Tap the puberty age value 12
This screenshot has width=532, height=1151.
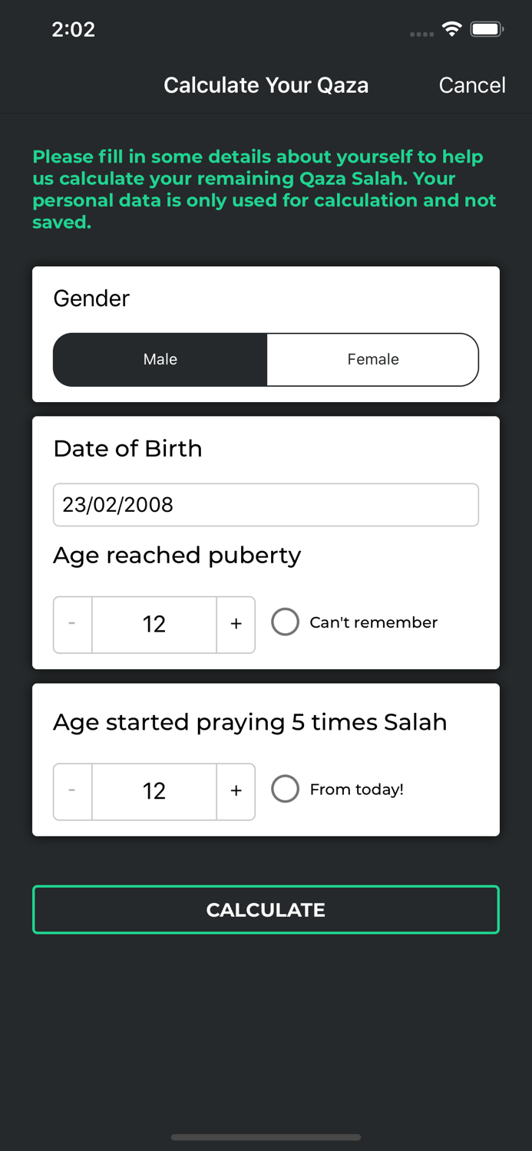(154, 624)
